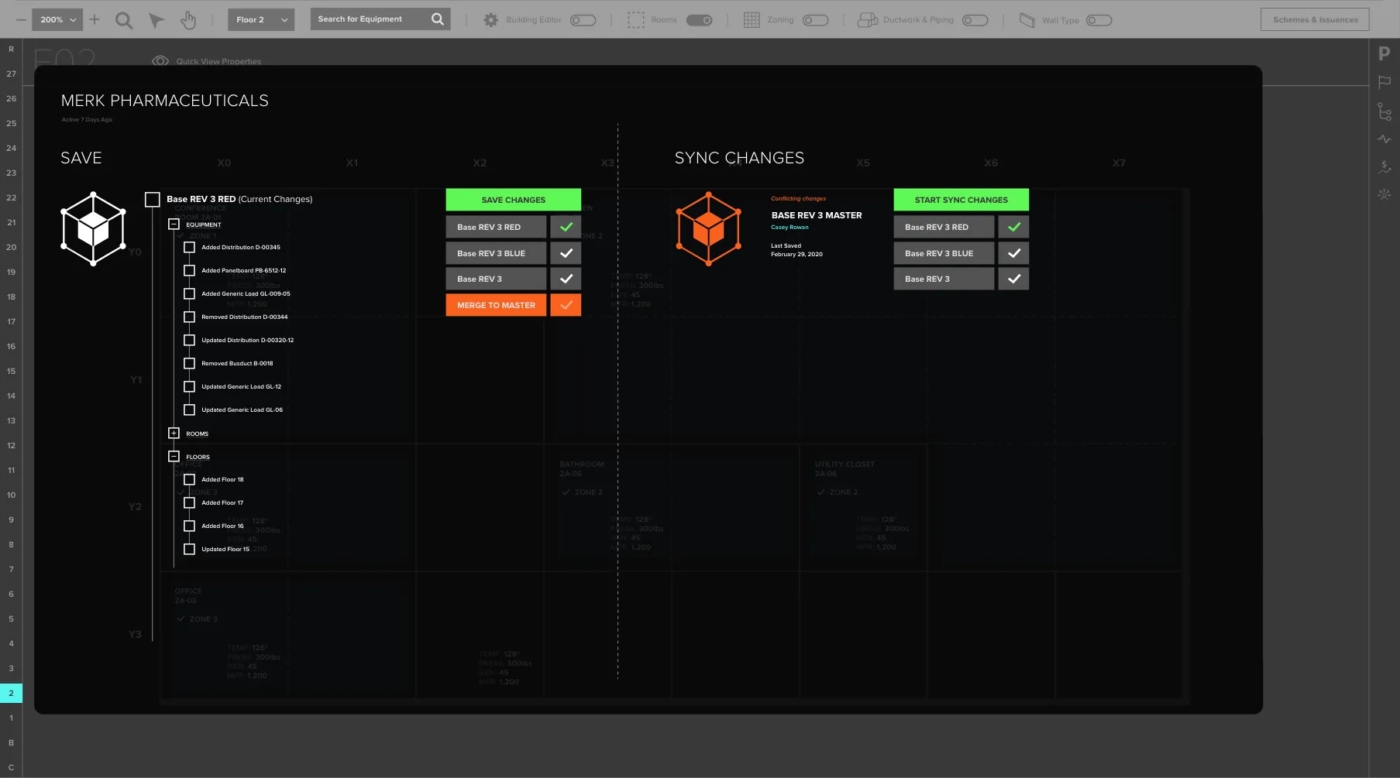
Task: Select the arrow pointer tool
Action: tap(157, 20)
